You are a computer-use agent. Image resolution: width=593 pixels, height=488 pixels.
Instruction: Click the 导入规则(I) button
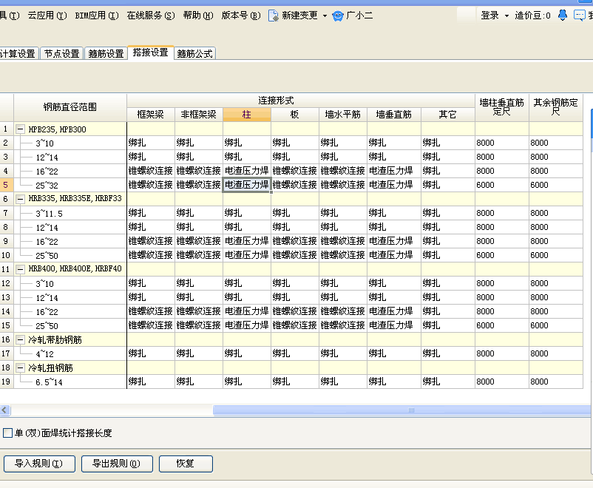39,464
